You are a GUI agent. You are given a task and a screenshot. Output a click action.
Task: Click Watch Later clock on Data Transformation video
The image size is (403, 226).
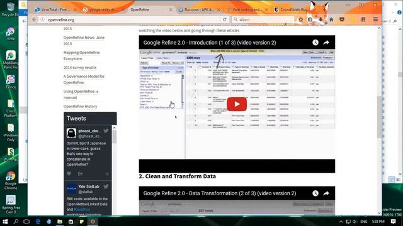(x=315, y=193)
